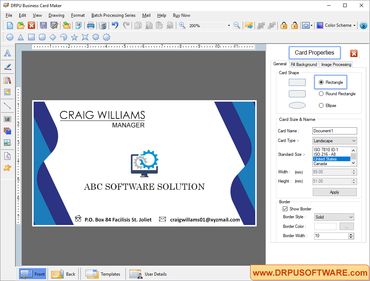Send card by email envelope icon
The image size is (370, 281).
click(x=248, y=25)
